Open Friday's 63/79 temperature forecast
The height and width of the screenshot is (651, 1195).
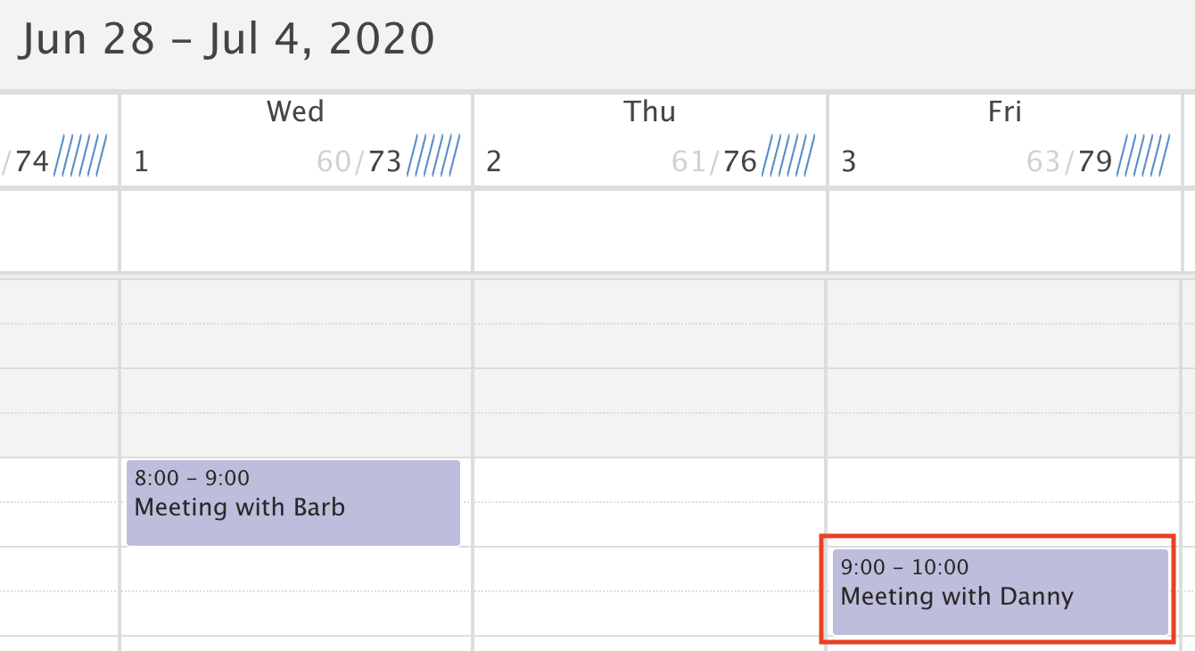click(1069, 161)
